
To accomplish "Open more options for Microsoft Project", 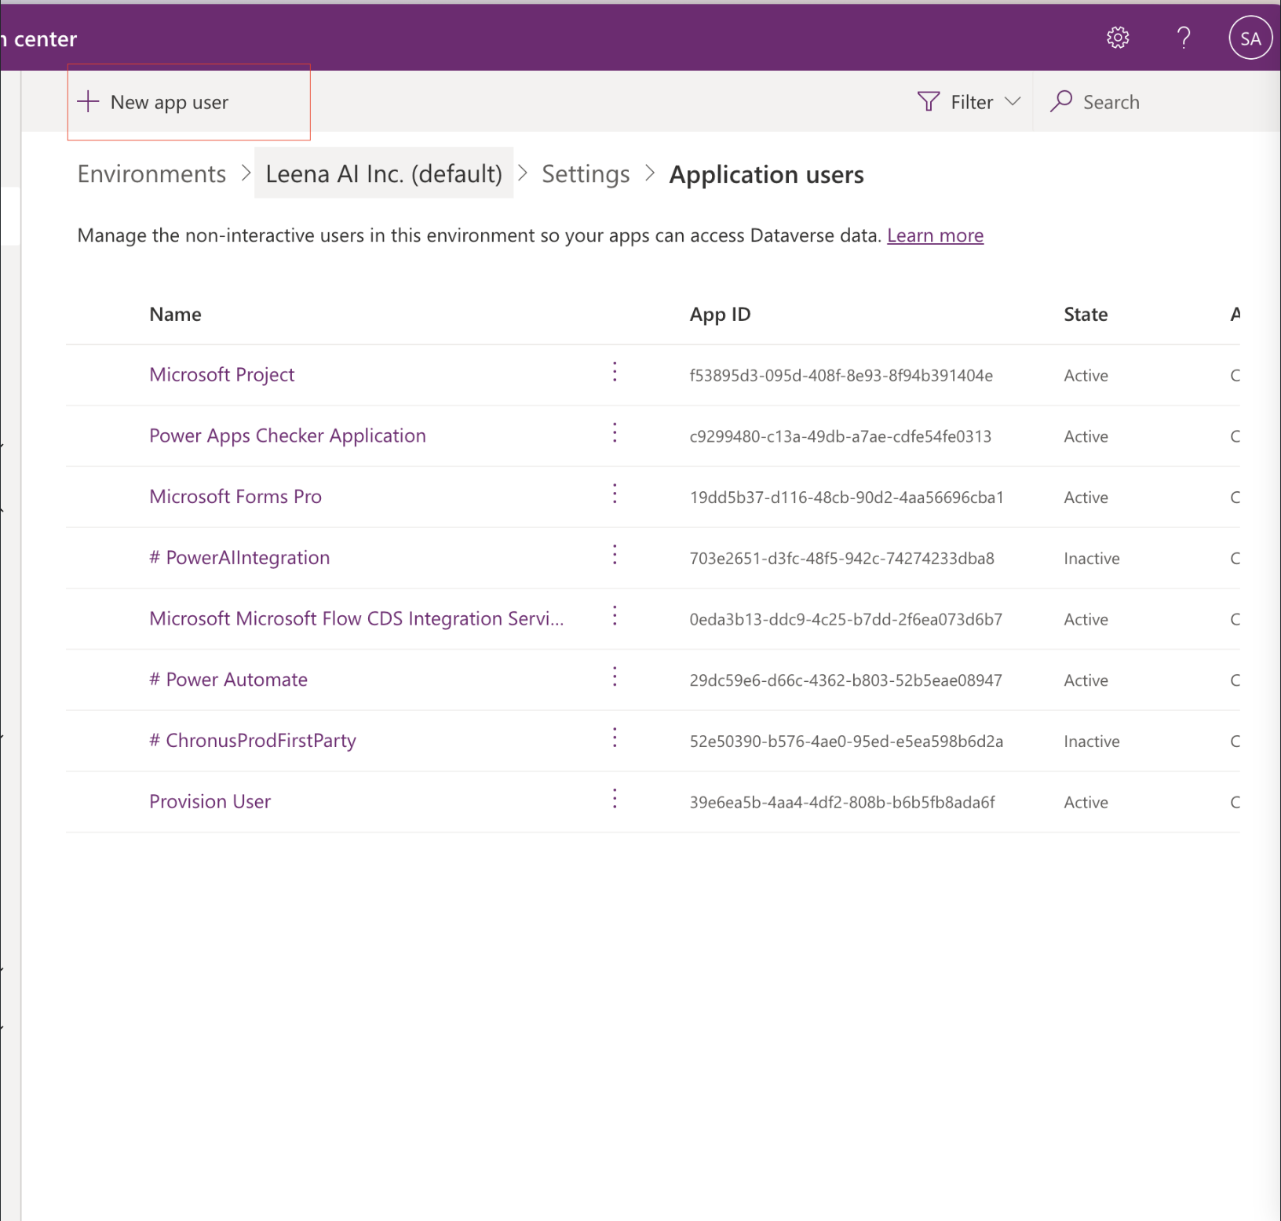I will point(615,373).
